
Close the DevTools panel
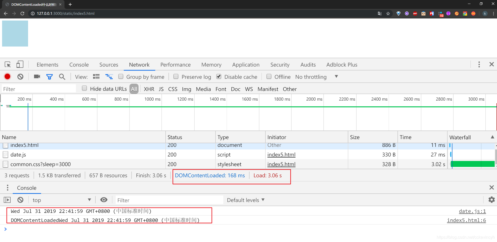[x=492, y=64]
